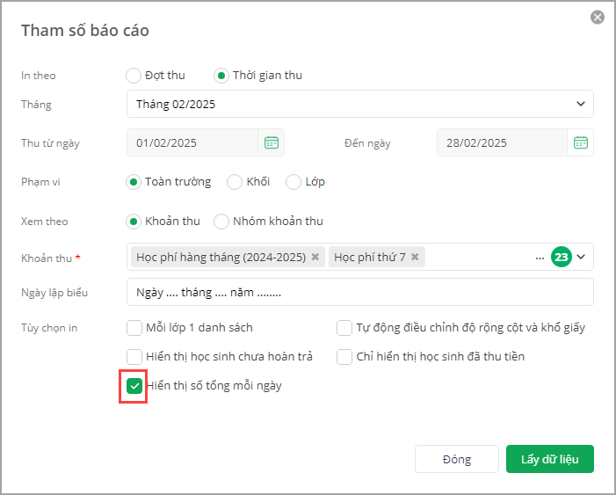The image size is (616, 495).
Task: Select the Khối scope radio option
Action: [235, 182]
